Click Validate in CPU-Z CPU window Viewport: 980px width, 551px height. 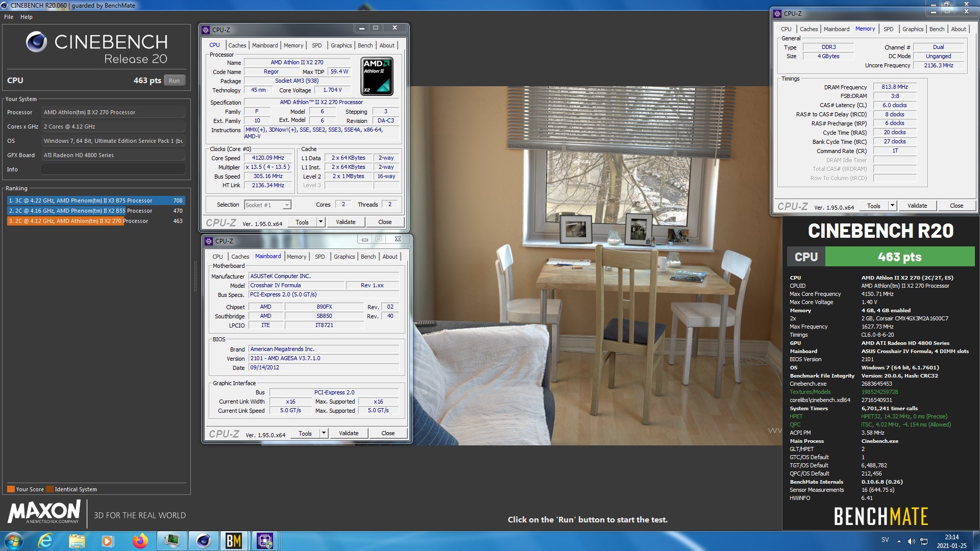point(346,222)
